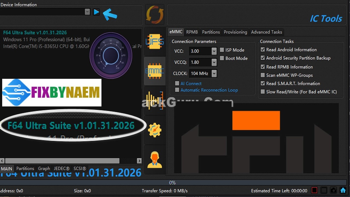This screenshot has width=350, height=197.
Task: Click the Size: 0x0 status text
Action: tap(82, 191)
